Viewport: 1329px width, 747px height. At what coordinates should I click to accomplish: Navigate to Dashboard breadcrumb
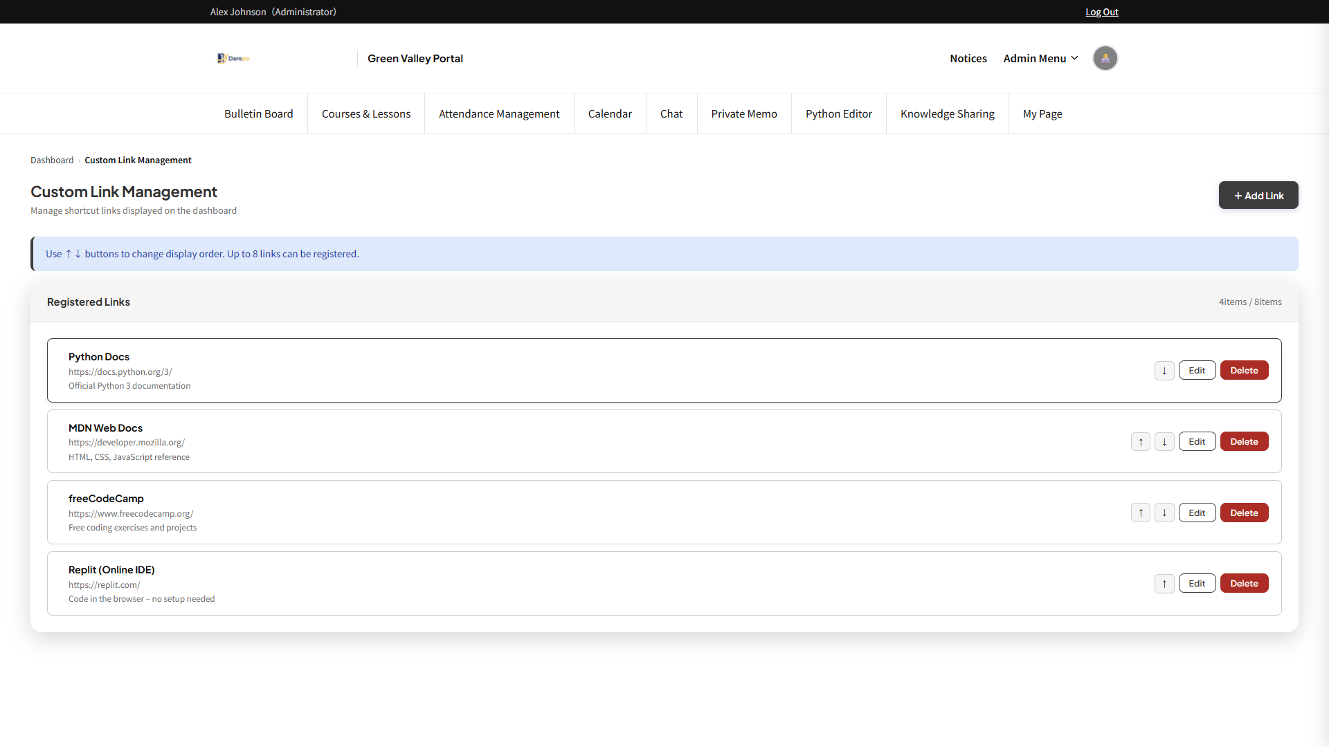(52, 160)
